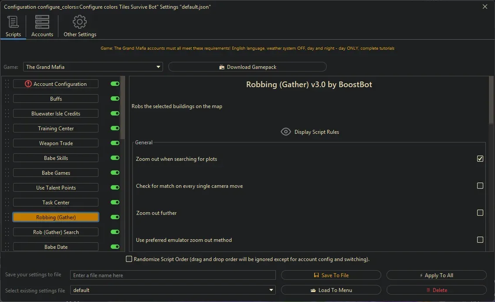Viewport: 495px width, 302px height.
Task: Turn off the Training Center toggle
Action: point(115,128)
